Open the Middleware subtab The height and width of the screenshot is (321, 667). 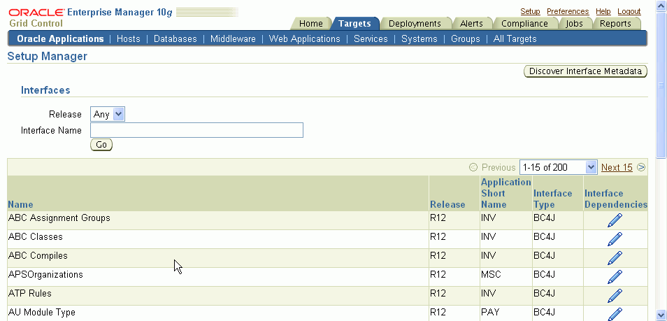click(x=233, y=38)
